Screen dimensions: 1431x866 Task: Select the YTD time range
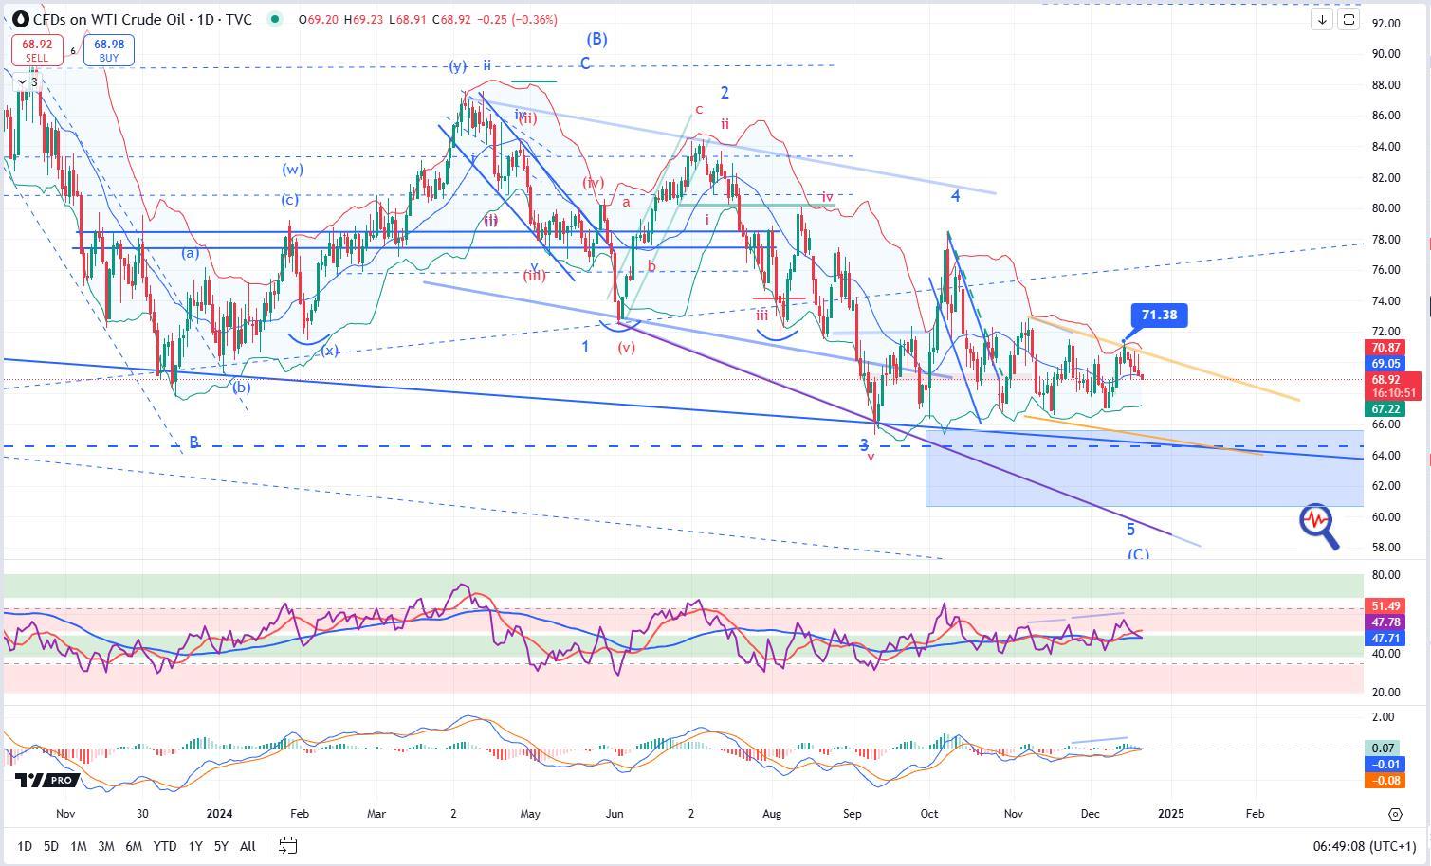point(165,845)
